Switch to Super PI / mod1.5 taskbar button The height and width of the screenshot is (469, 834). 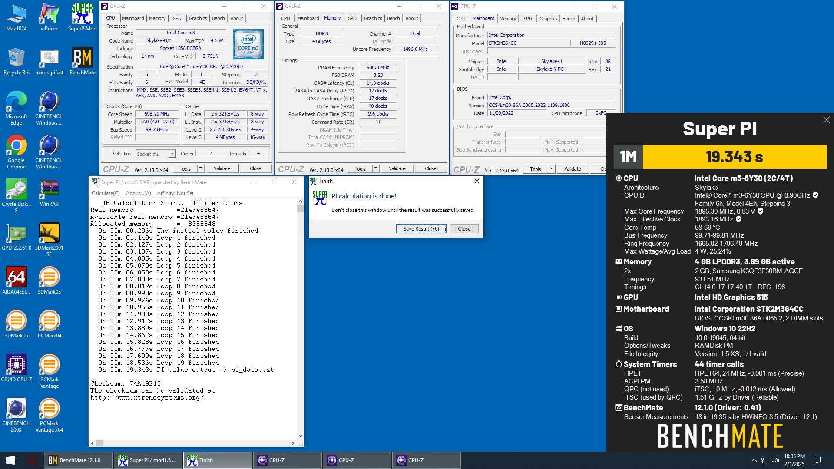[148, 460]
